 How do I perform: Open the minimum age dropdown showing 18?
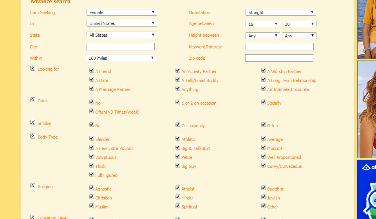tap(262, 24)
